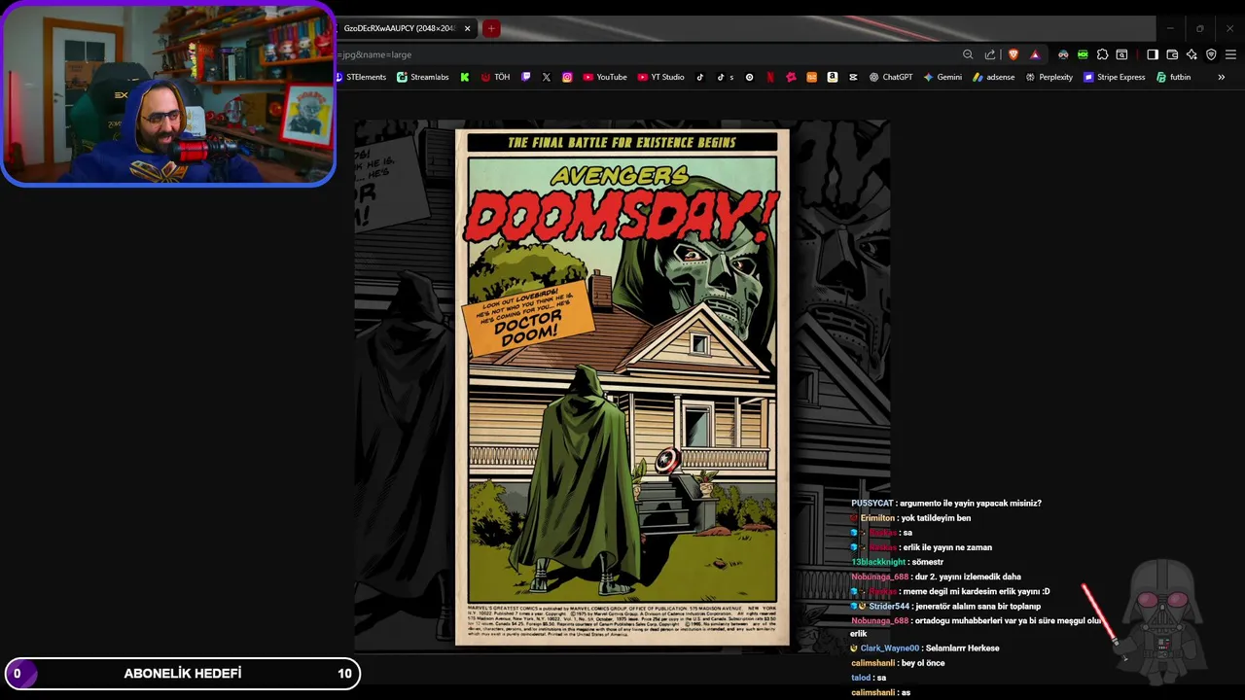Open the CapCut bookmark icon
Image resolution: width=1245 pixels, height=700 pixels.
[853, 77]
